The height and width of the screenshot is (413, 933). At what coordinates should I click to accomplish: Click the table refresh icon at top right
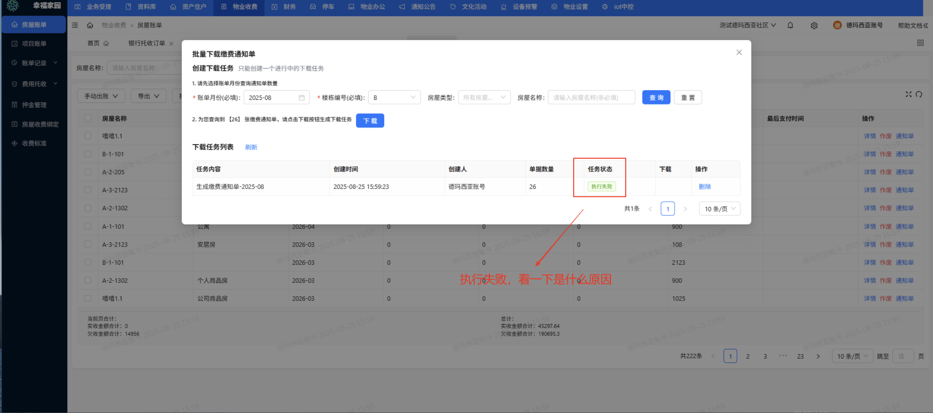pos(919,94)
